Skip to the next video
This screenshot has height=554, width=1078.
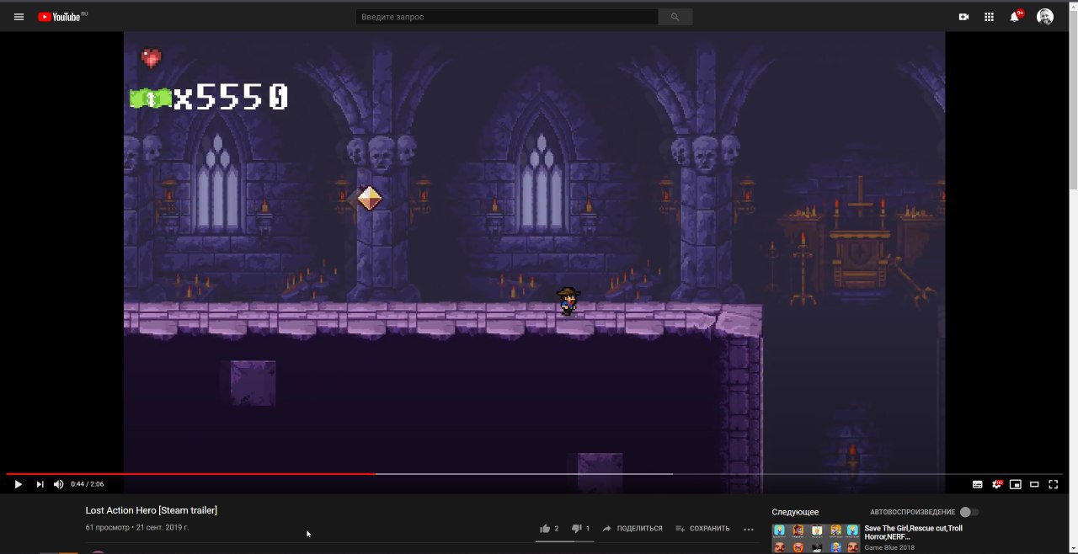(x=40, y=484)
